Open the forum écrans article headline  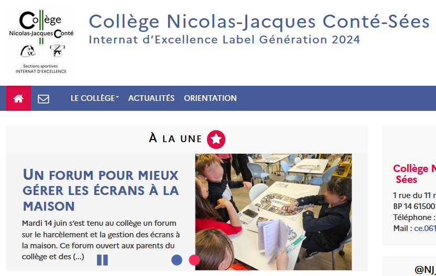(x=101, y=190)
